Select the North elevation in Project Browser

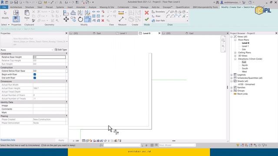pos(245,65)
